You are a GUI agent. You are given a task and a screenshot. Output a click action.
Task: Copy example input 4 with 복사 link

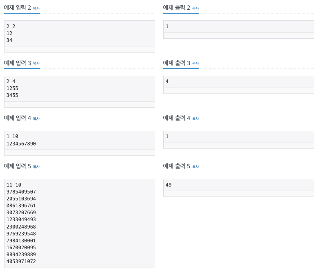click(36, 119)
